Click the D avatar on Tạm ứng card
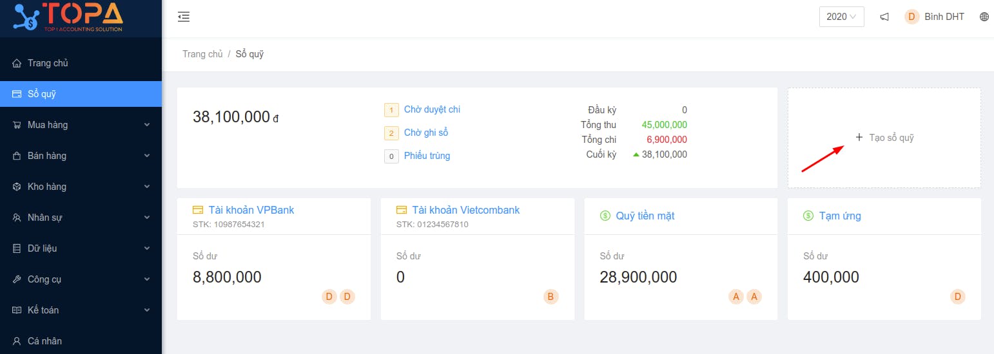Screen dimensions: 994x354 [958, 297]
